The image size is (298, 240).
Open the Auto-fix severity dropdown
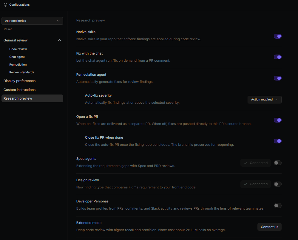tap(264, 100)
